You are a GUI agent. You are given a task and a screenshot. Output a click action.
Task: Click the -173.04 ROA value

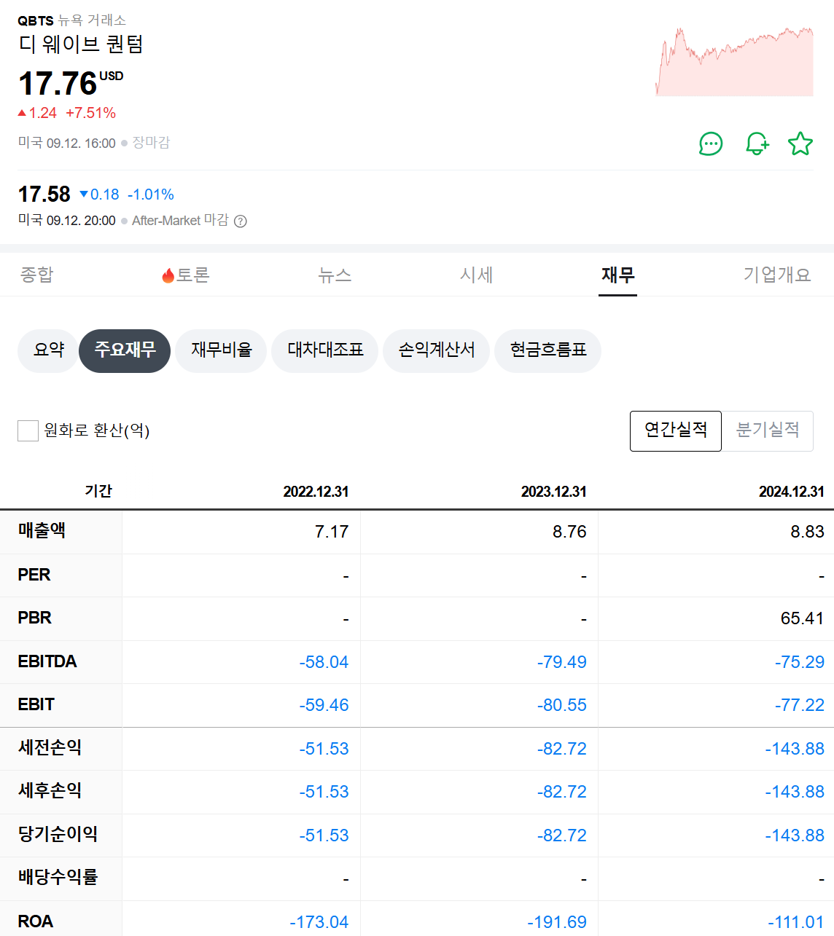[x=319, y=922]
